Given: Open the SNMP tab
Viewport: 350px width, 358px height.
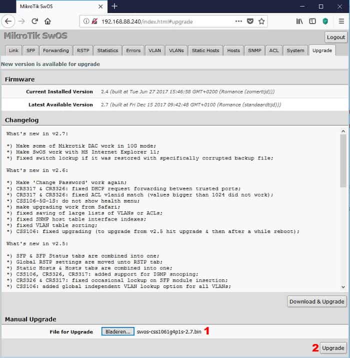Looking at the screenshot, I should click(x=254, y=50).
